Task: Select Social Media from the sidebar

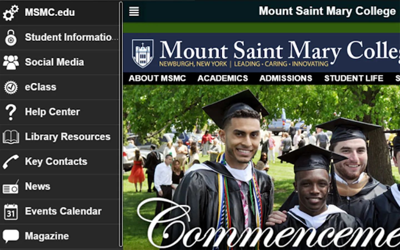Action: click(x=59, y=62)
